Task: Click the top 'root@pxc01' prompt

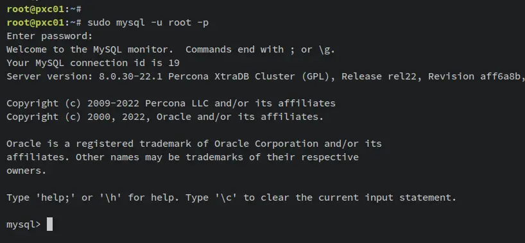Action: click(35, 9)
